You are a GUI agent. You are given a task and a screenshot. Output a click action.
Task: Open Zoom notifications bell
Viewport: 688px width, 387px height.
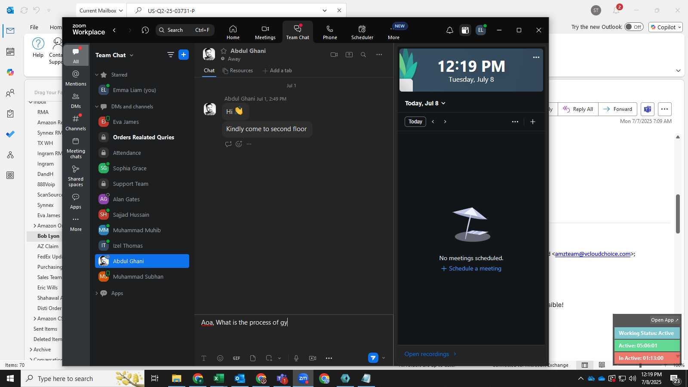(449, 30)
